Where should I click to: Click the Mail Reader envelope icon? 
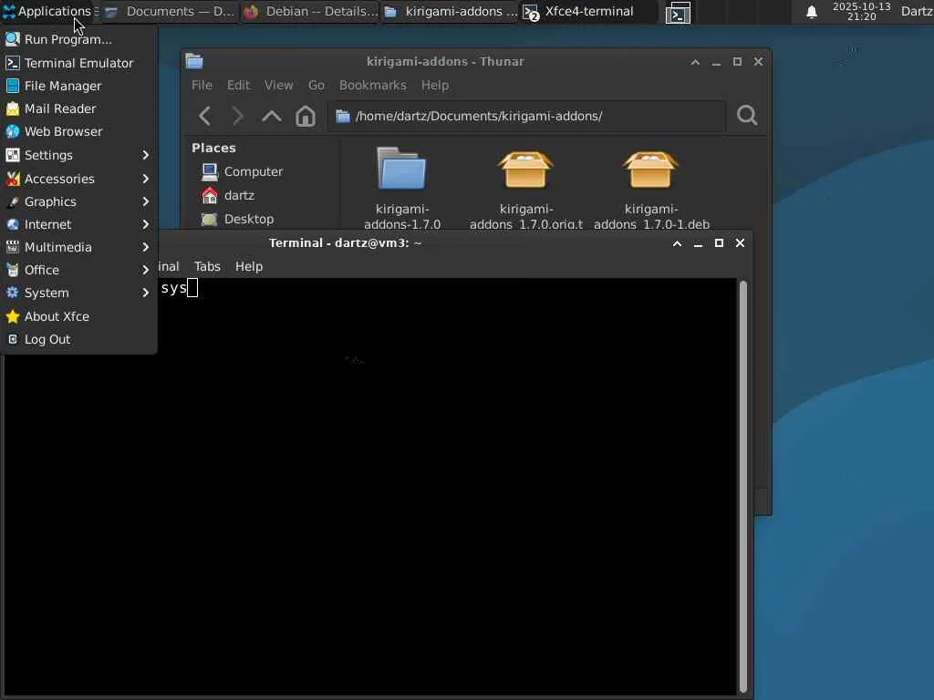point(13,108)
